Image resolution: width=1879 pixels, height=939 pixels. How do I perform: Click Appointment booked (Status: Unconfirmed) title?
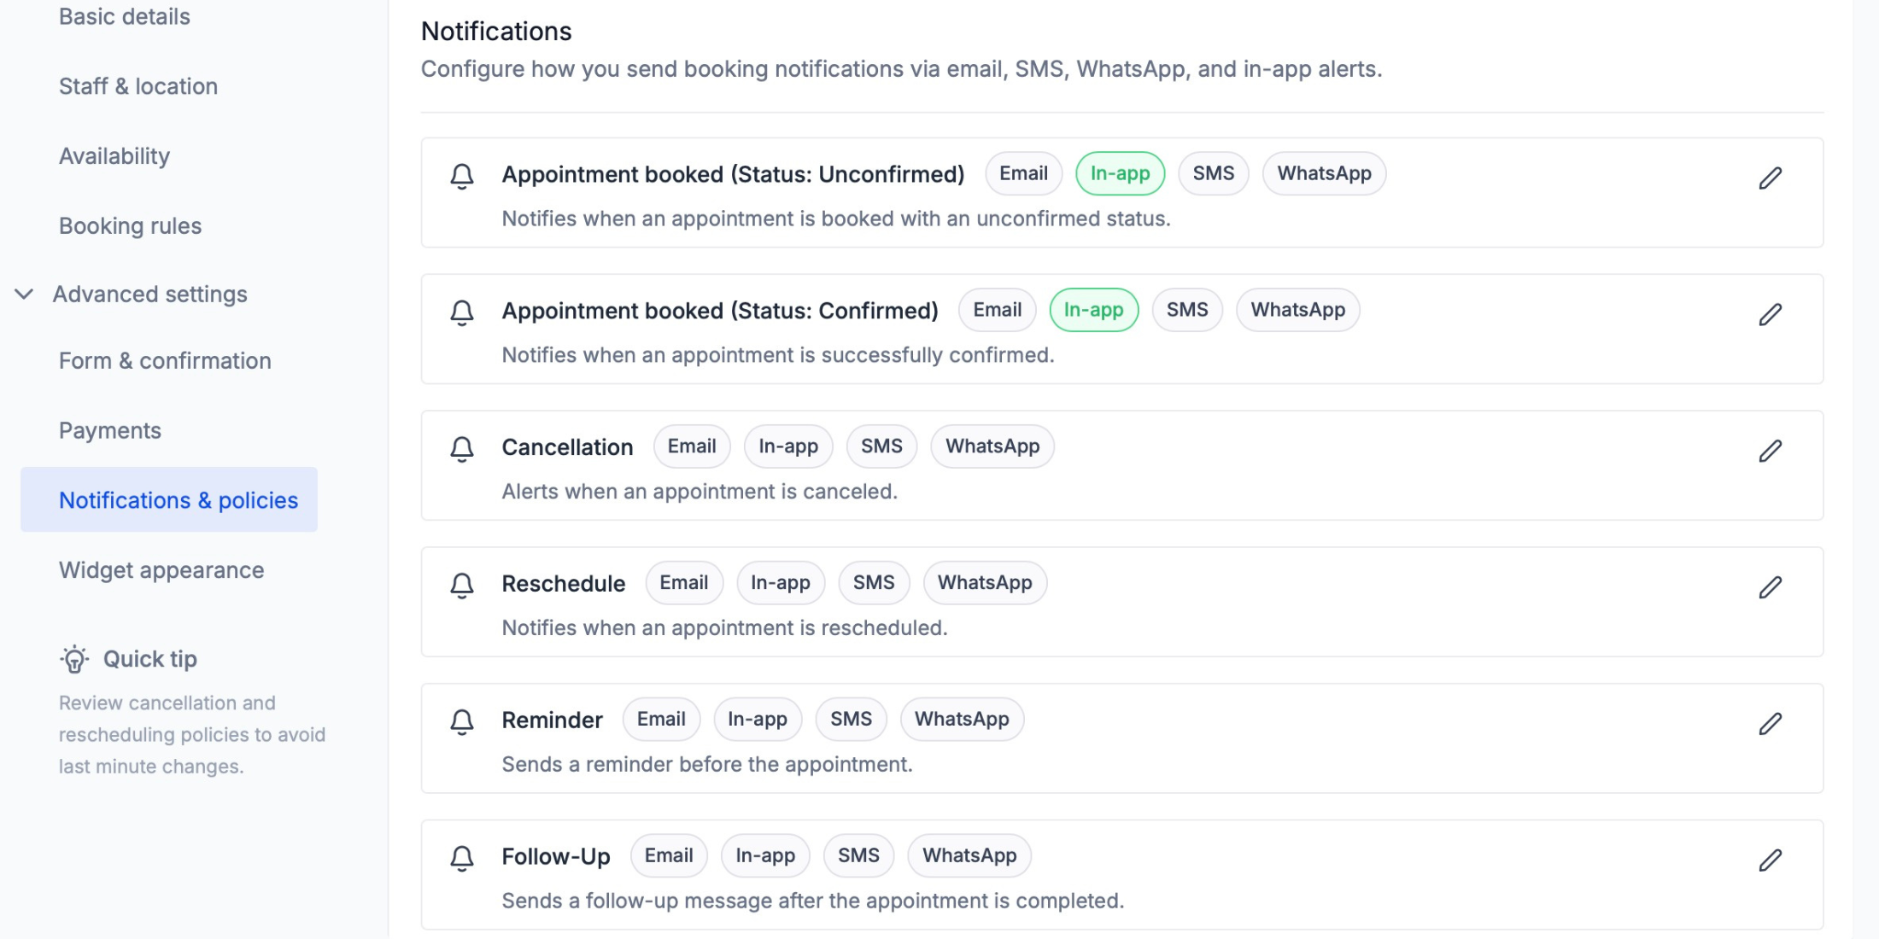[733, 174]
